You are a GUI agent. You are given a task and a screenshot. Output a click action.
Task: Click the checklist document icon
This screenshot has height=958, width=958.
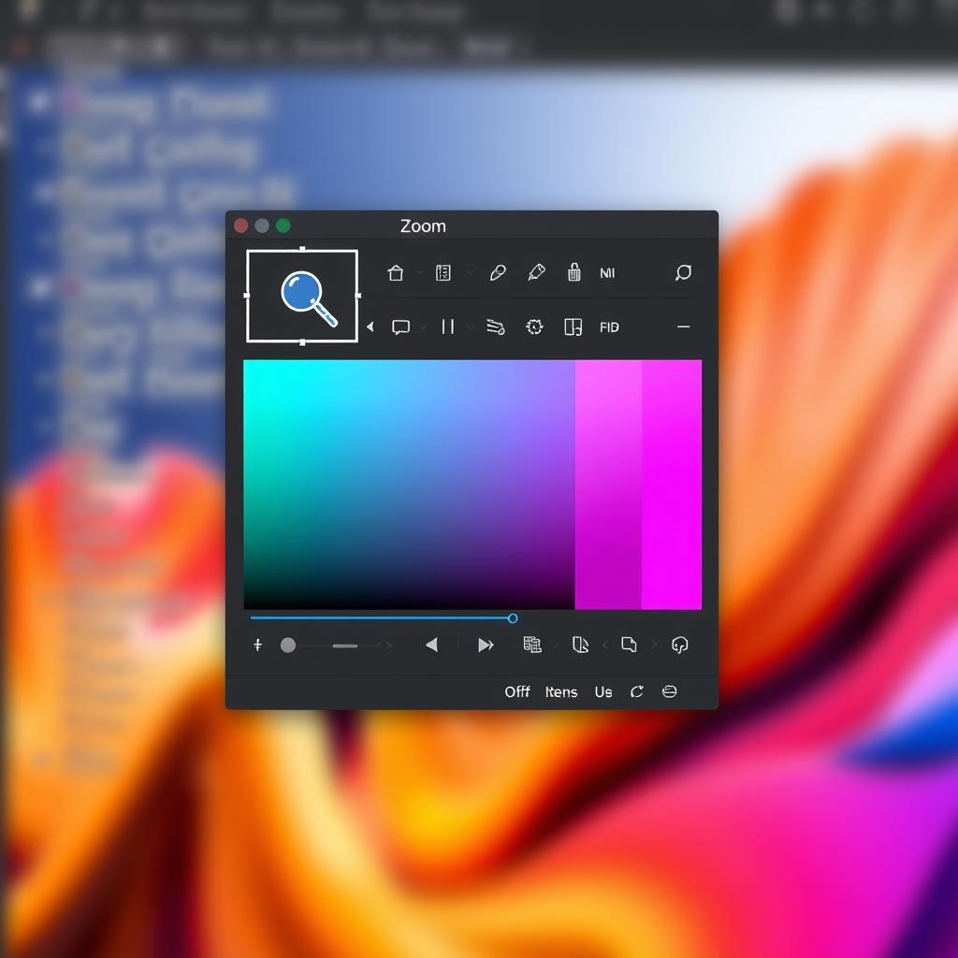443,272
